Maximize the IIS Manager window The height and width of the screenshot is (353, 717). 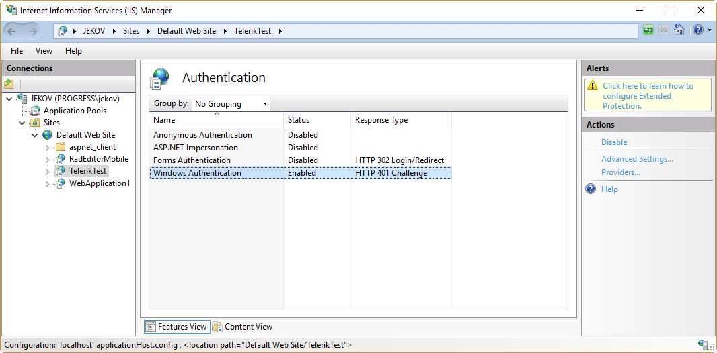click(670, 10)
